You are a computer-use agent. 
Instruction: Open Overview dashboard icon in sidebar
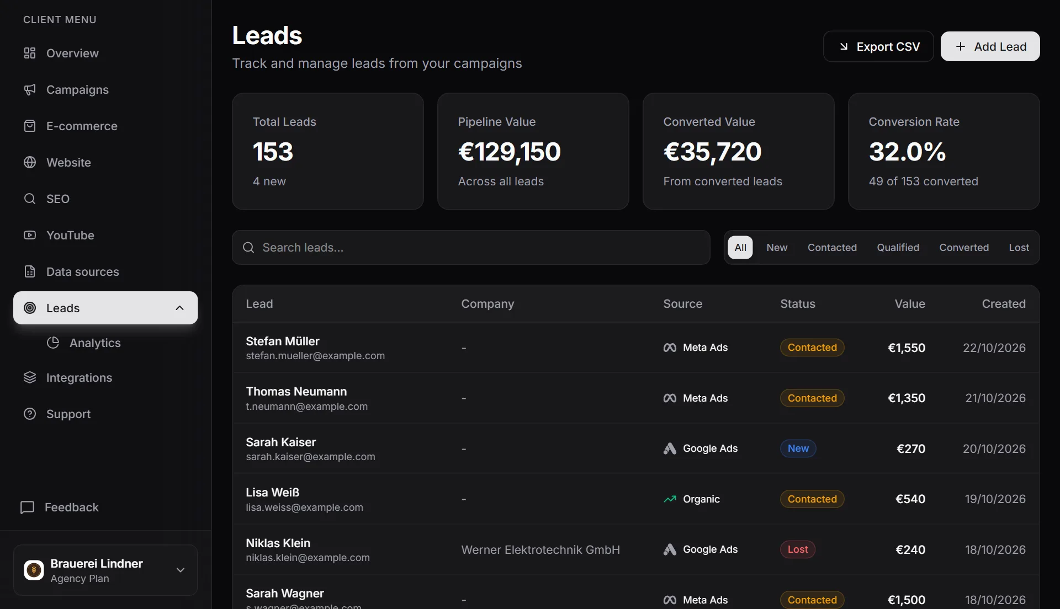[x=30, y=53]
